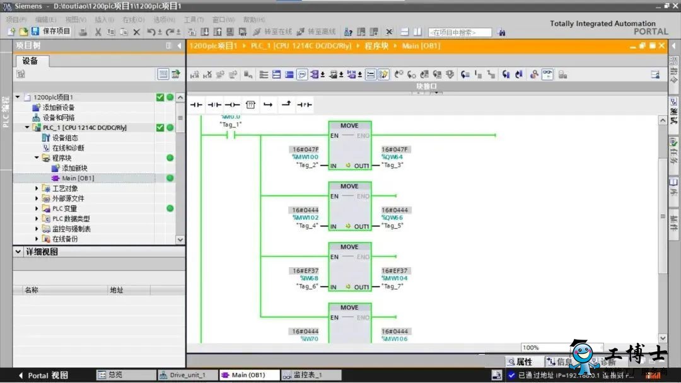The image size is (681, 383).
Task: Open the 视图(V) menu
Action: [x=76, y=20]
